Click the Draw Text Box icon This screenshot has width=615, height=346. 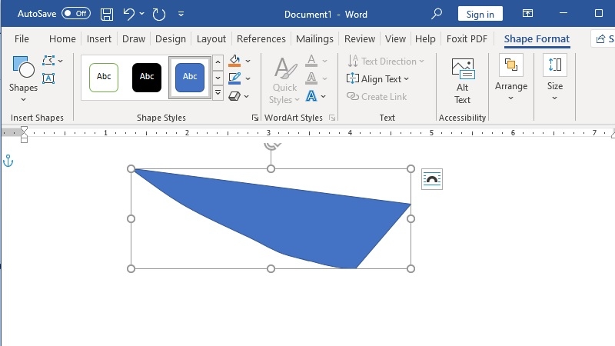pyautogui.click(x=48, y=78)
